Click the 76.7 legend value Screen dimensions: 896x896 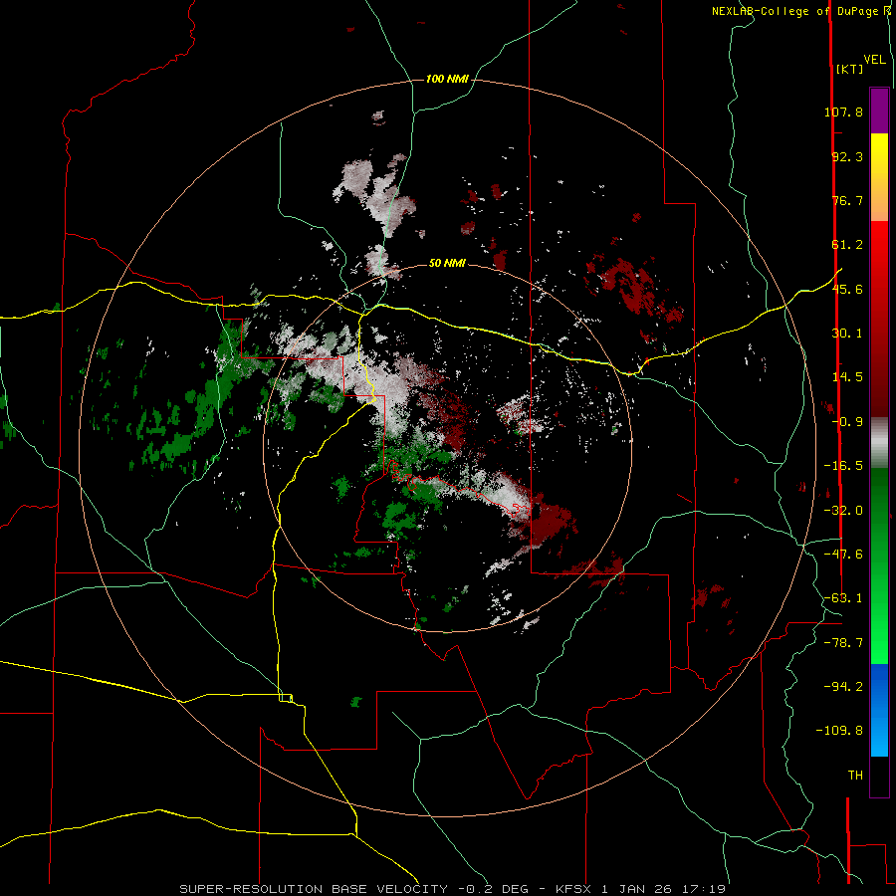point(847,200)
